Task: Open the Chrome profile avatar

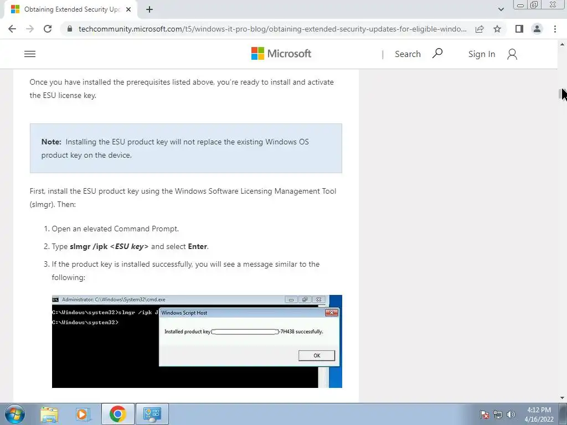Action: (537, 29)
